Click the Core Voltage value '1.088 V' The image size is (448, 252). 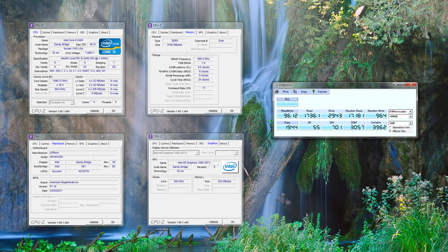pos(90,53)
